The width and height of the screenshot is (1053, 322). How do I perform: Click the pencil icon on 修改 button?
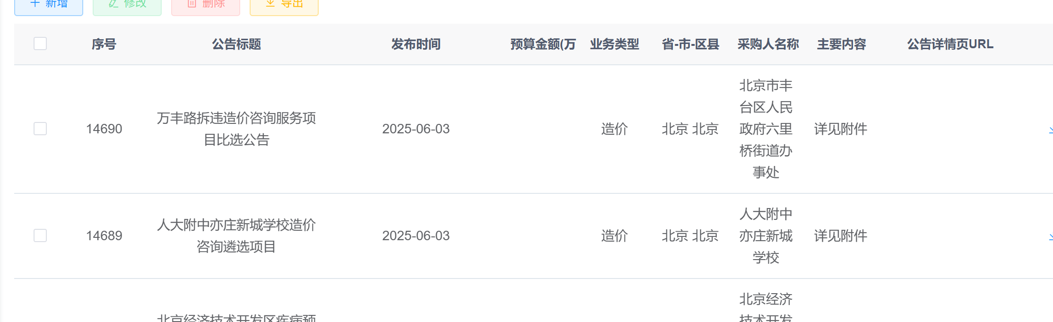[x=113, y=3]
